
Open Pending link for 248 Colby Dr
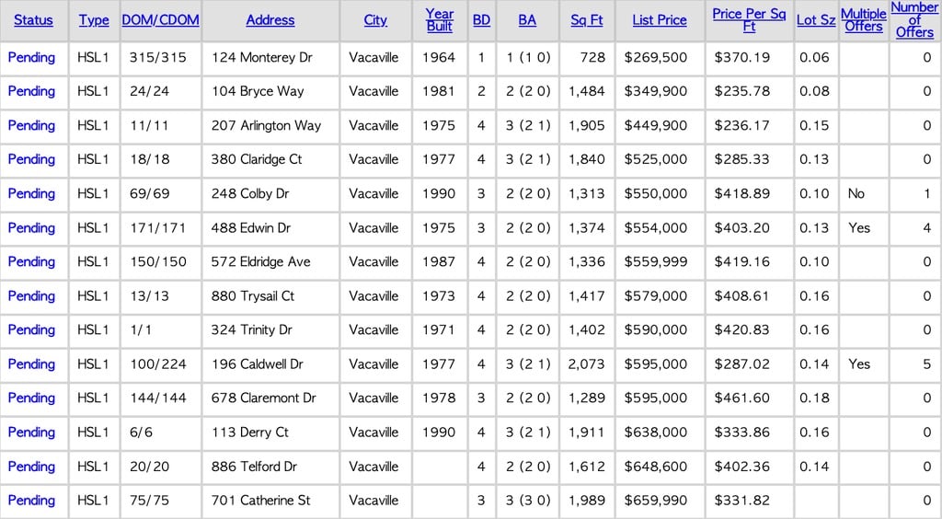pos(31,193)
